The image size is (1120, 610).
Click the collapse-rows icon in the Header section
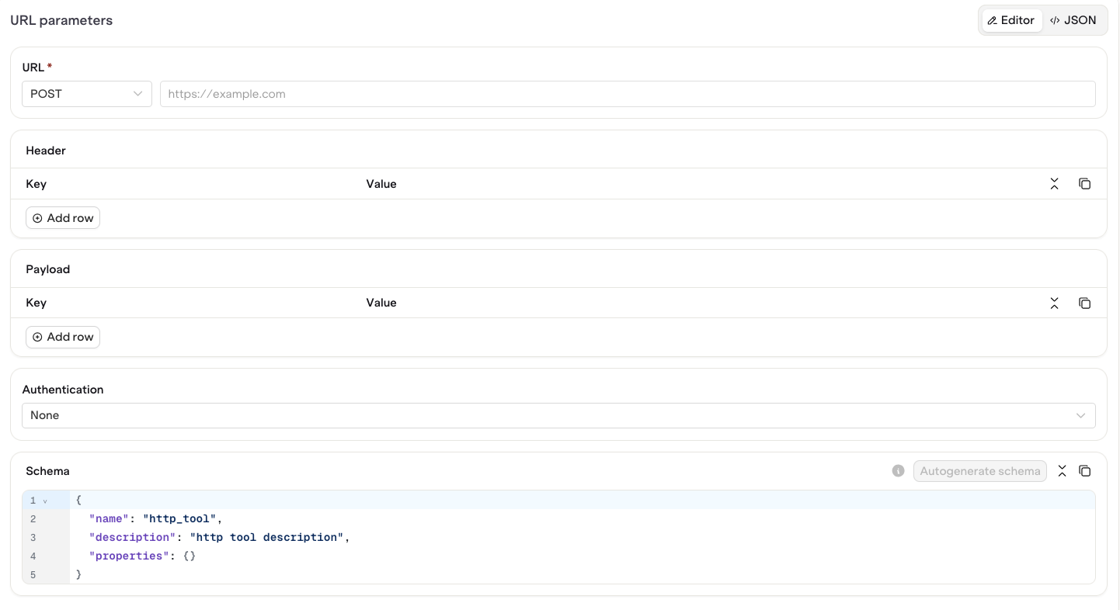pyautogui.click(x=1054, y=183)
